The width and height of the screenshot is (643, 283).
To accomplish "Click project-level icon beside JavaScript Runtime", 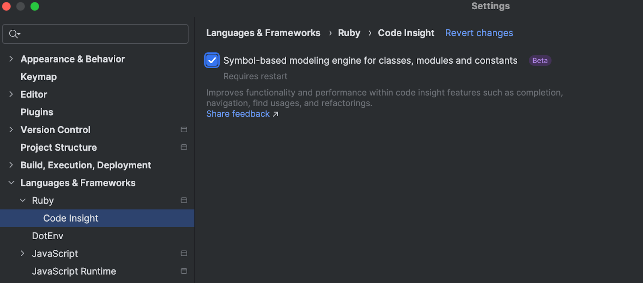I will tap(184, 271).
